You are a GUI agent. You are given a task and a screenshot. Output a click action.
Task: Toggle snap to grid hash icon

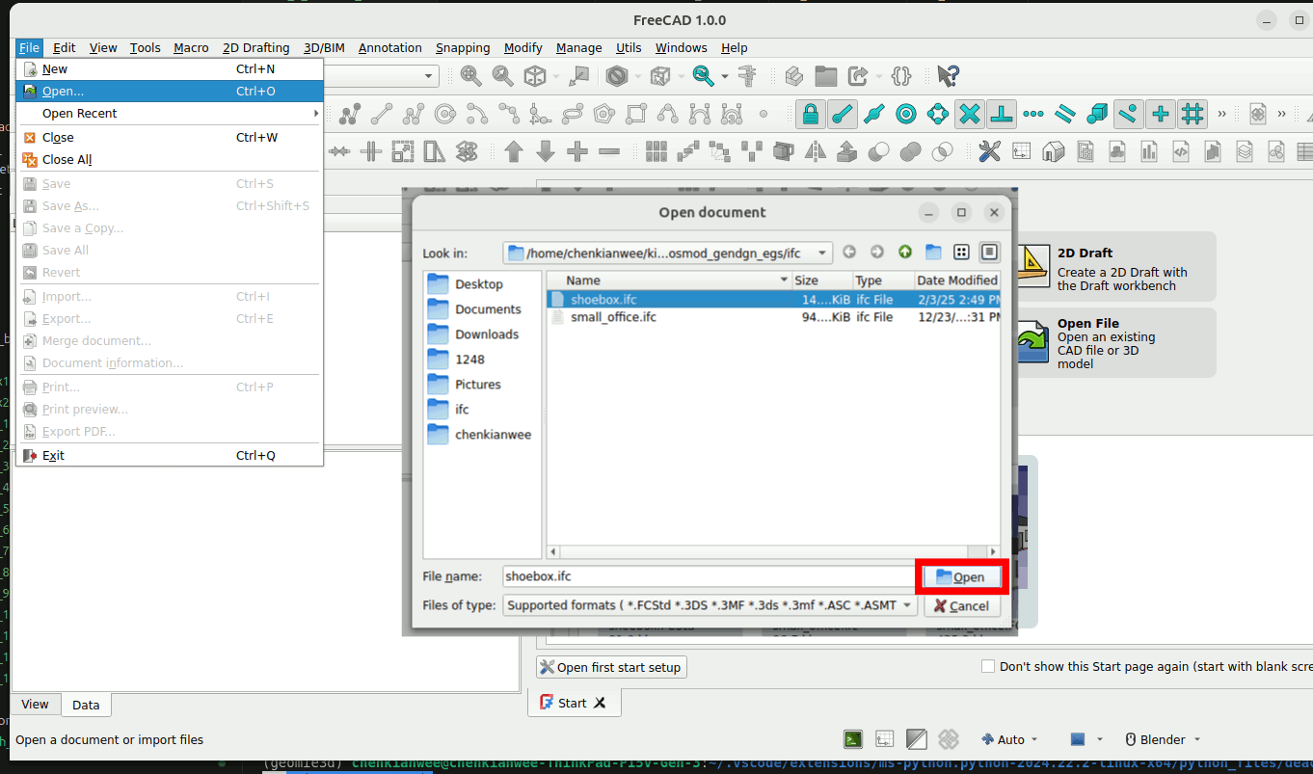1193,115
